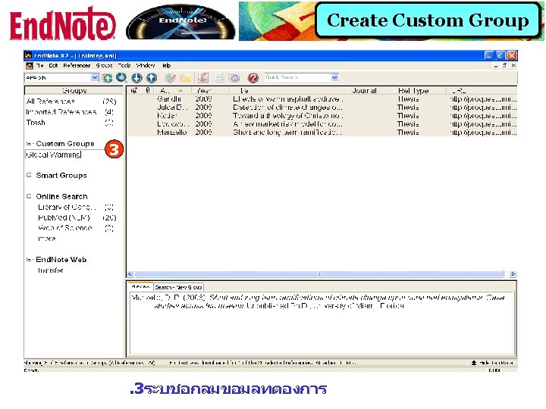This screenshot has width=546, height=409.
Task: Click more... under Online Search
Action: pos(47,239)
